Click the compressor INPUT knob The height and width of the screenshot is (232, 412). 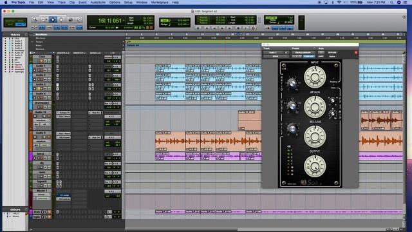(315, 77)
